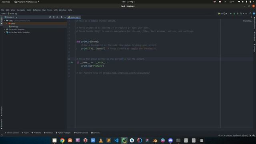
Task: Place cursor on the def print_hi line
Action: 88,42
